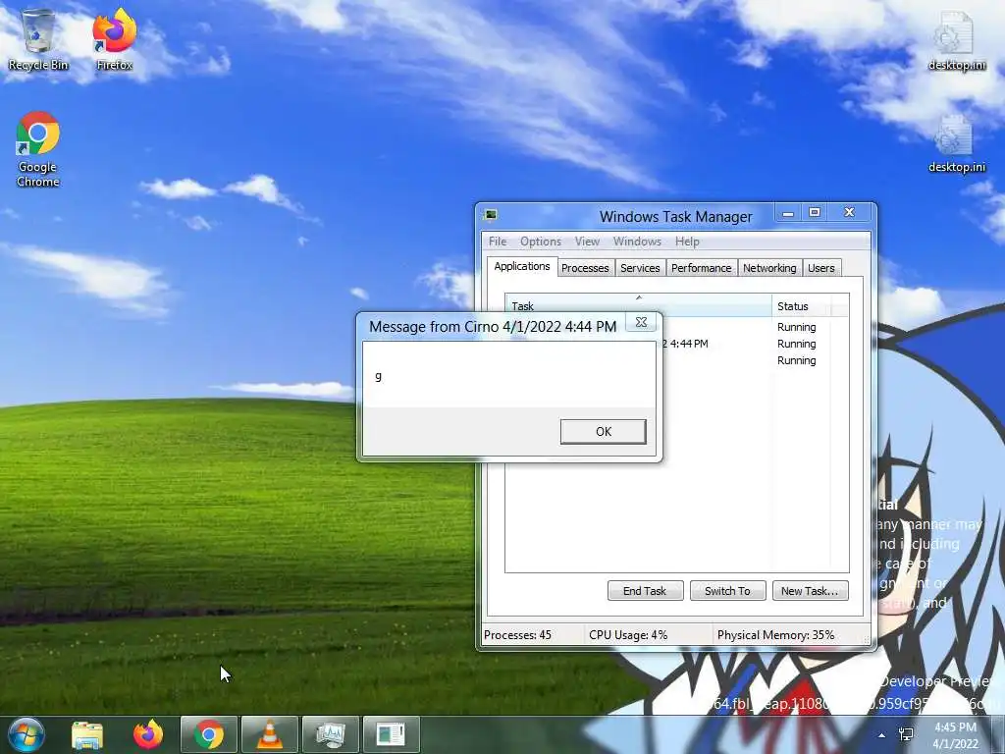Select the first Running status row
This screenshot has width=1005, height=754.
point(797,327)
